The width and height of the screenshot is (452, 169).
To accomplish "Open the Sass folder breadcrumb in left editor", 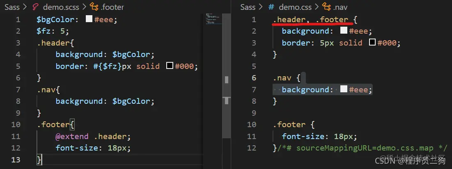I will pos(12,7).
